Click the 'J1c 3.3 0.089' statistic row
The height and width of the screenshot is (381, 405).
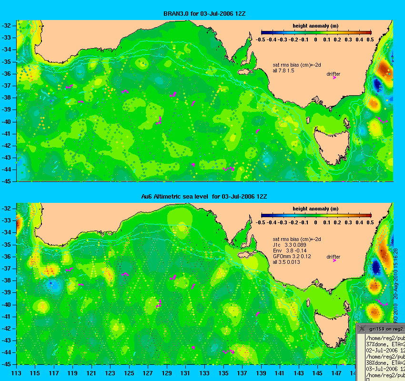(x=289, y=245)
